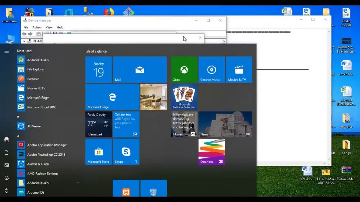This screenshot has height=202, width=360.
Task: Expand the Start menu hamburger button
Action: [x=6, y=51]
